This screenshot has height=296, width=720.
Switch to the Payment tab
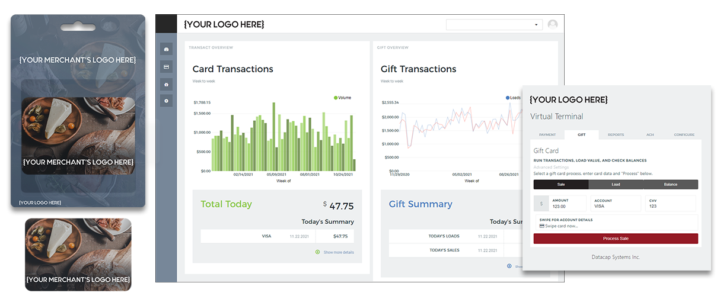tap(547, 135)
